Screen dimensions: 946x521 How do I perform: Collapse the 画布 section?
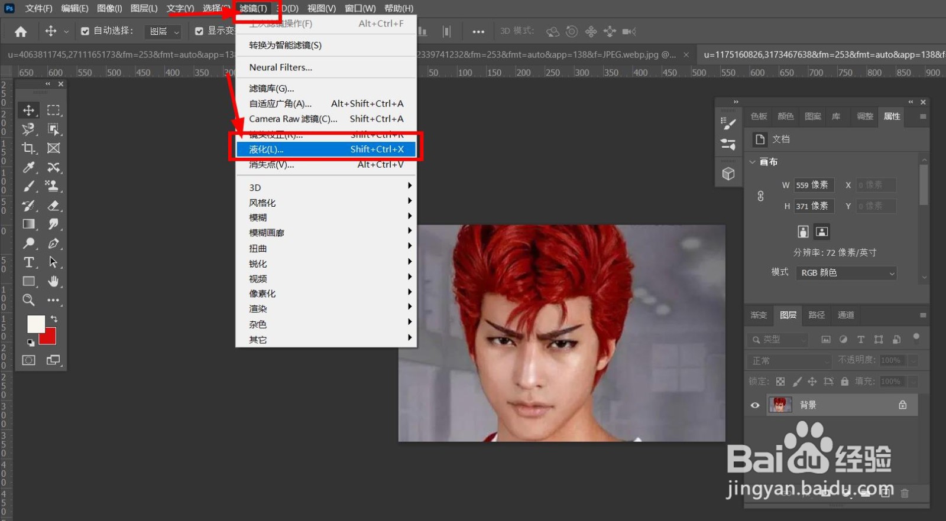[x=753, y=162]
